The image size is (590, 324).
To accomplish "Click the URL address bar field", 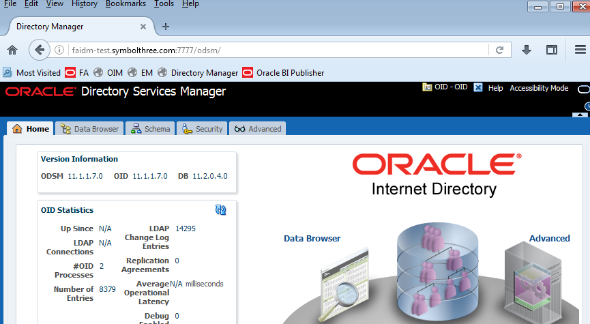I will 273,50.
